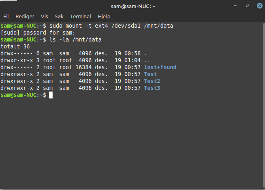
Task: Click the blinking cursor at the prompt
Action: (51, 95)
